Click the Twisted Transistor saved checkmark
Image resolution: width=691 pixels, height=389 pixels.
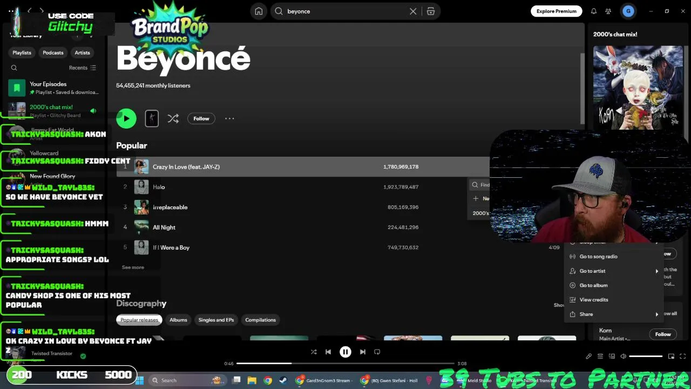[x=83, y=356]
